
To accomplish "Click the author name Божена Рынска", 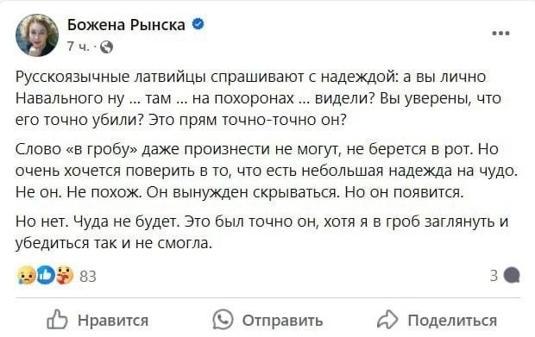I will (x=126, y=25).
